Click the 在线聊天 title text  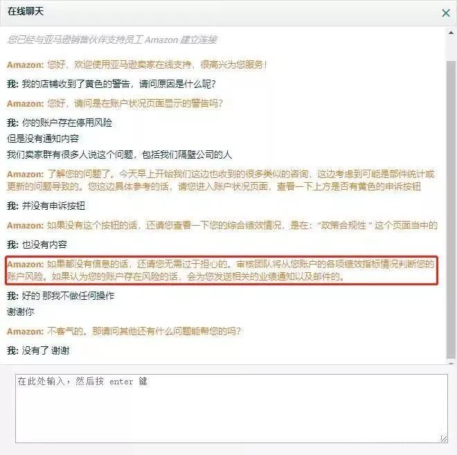click(x=26, y=11)
